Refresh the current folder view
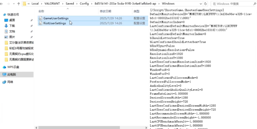The width and height of the screenshot is (257, 129). [x=206, y=4]
